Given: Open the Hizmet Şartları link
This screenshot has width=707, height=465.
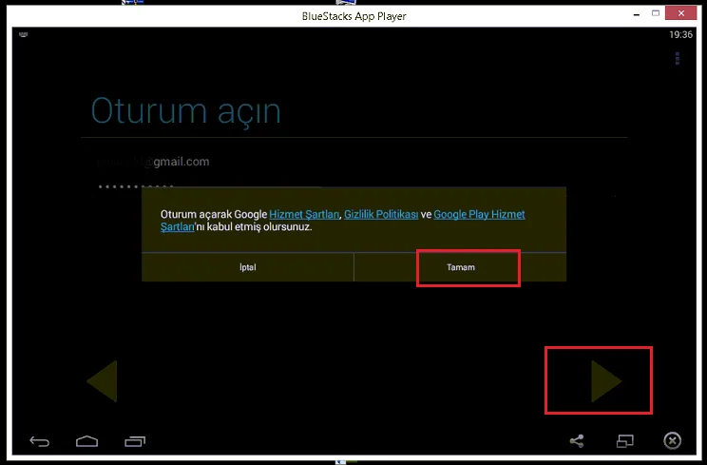Looking at the screenshot, I should 304,215.
